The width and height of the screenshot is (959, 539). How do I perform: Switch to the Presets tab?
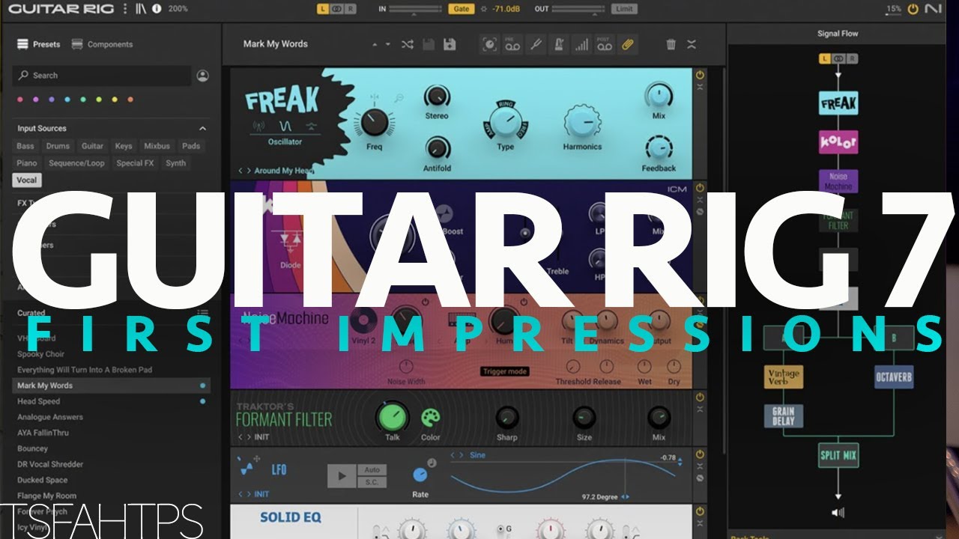[39, 44]
